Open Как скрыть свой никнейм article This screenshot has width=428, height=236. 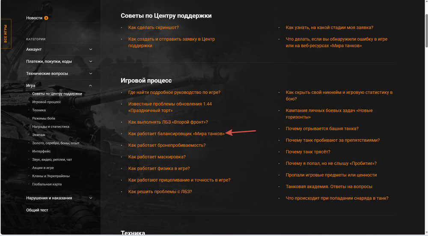coord(339,96)
